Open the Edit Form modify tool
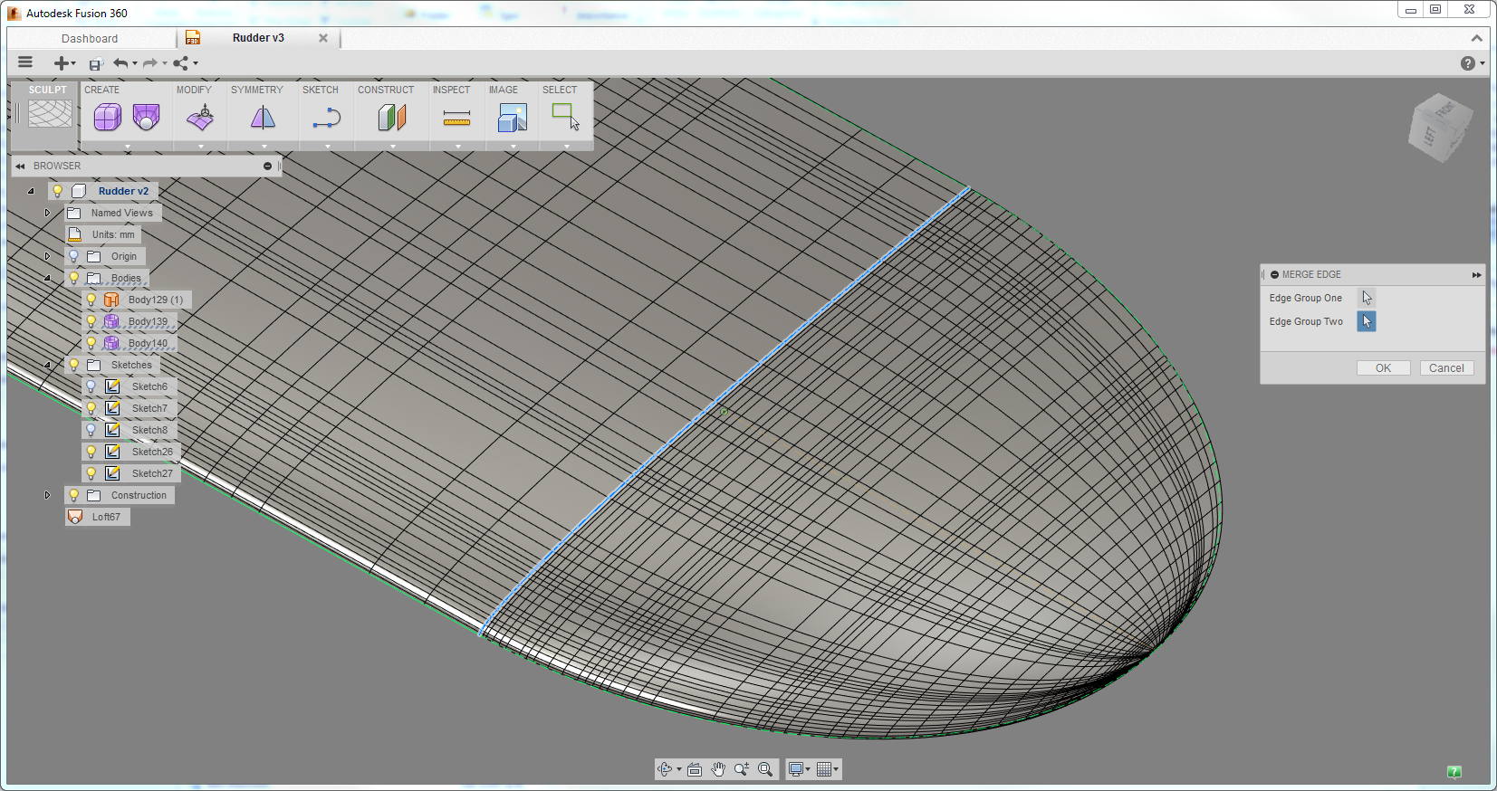 (x=200, y=117)
